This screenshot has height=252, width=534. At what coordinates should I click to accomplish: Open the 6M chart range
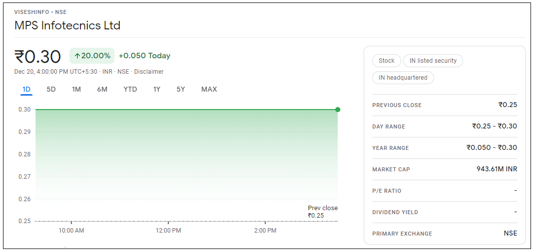click(102, 90)
